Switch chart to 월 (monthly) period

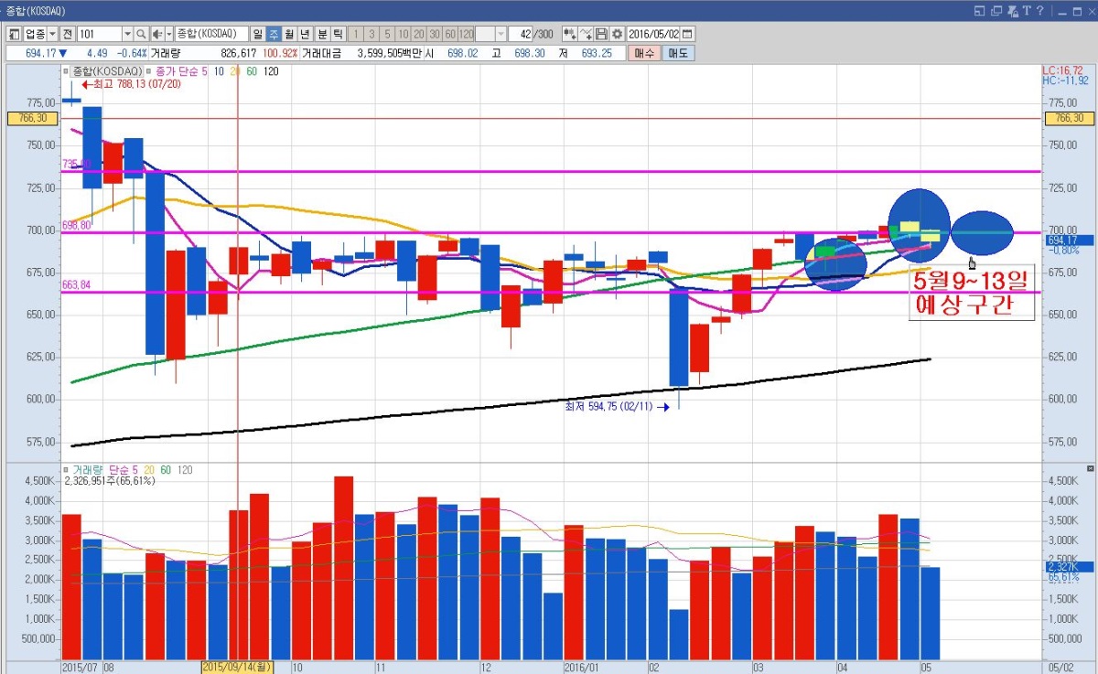(289, 34)
